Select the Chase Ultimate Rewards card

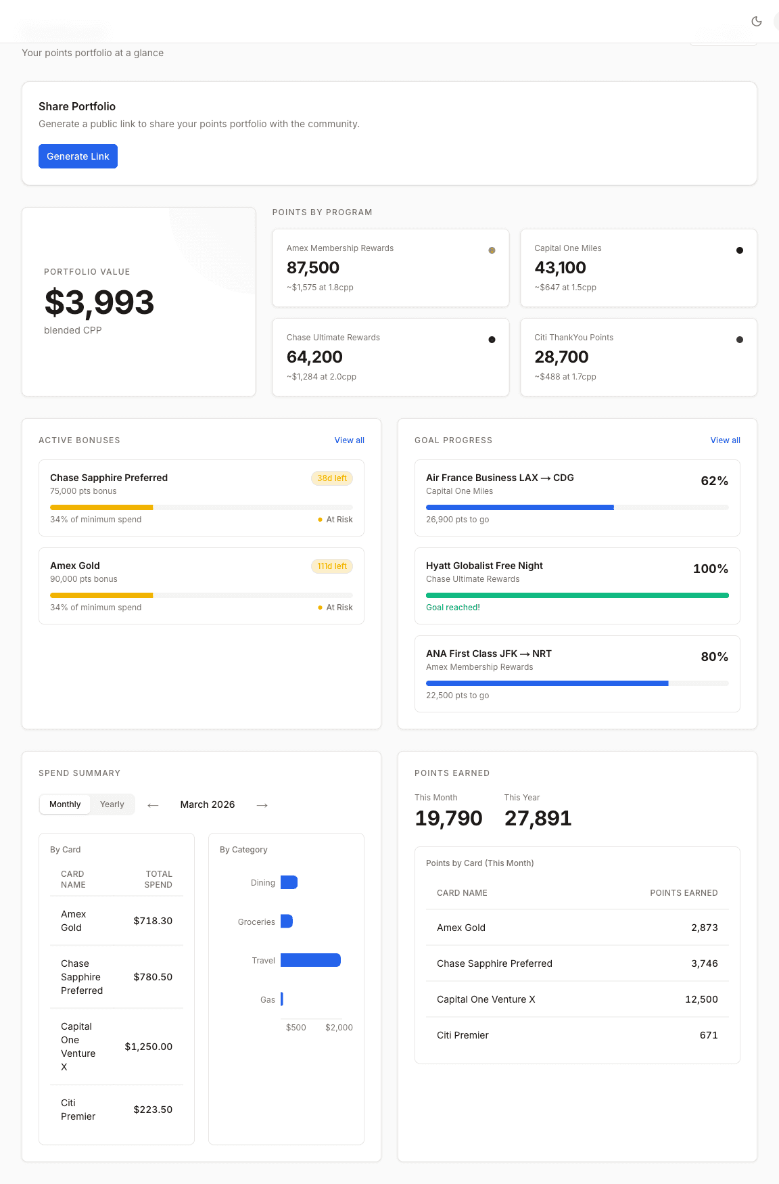coord(391,357)
